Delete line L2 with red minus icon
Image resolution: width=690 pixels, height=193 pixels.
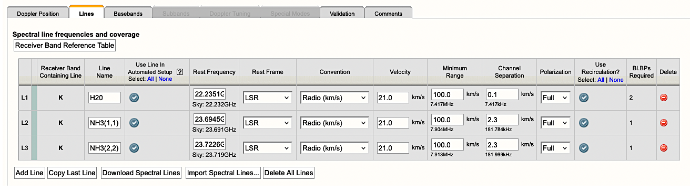664,123
